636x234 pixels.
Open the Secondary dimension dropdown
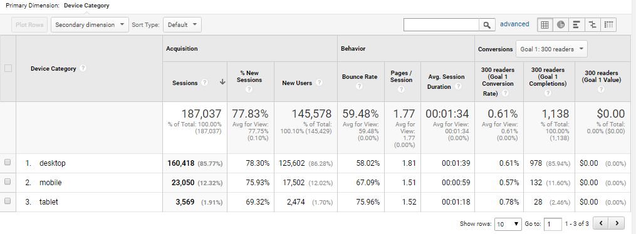pos(90,24)
